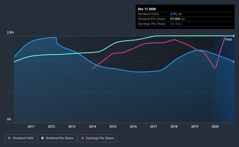Click the 2018 axis label

pos(174,126)
